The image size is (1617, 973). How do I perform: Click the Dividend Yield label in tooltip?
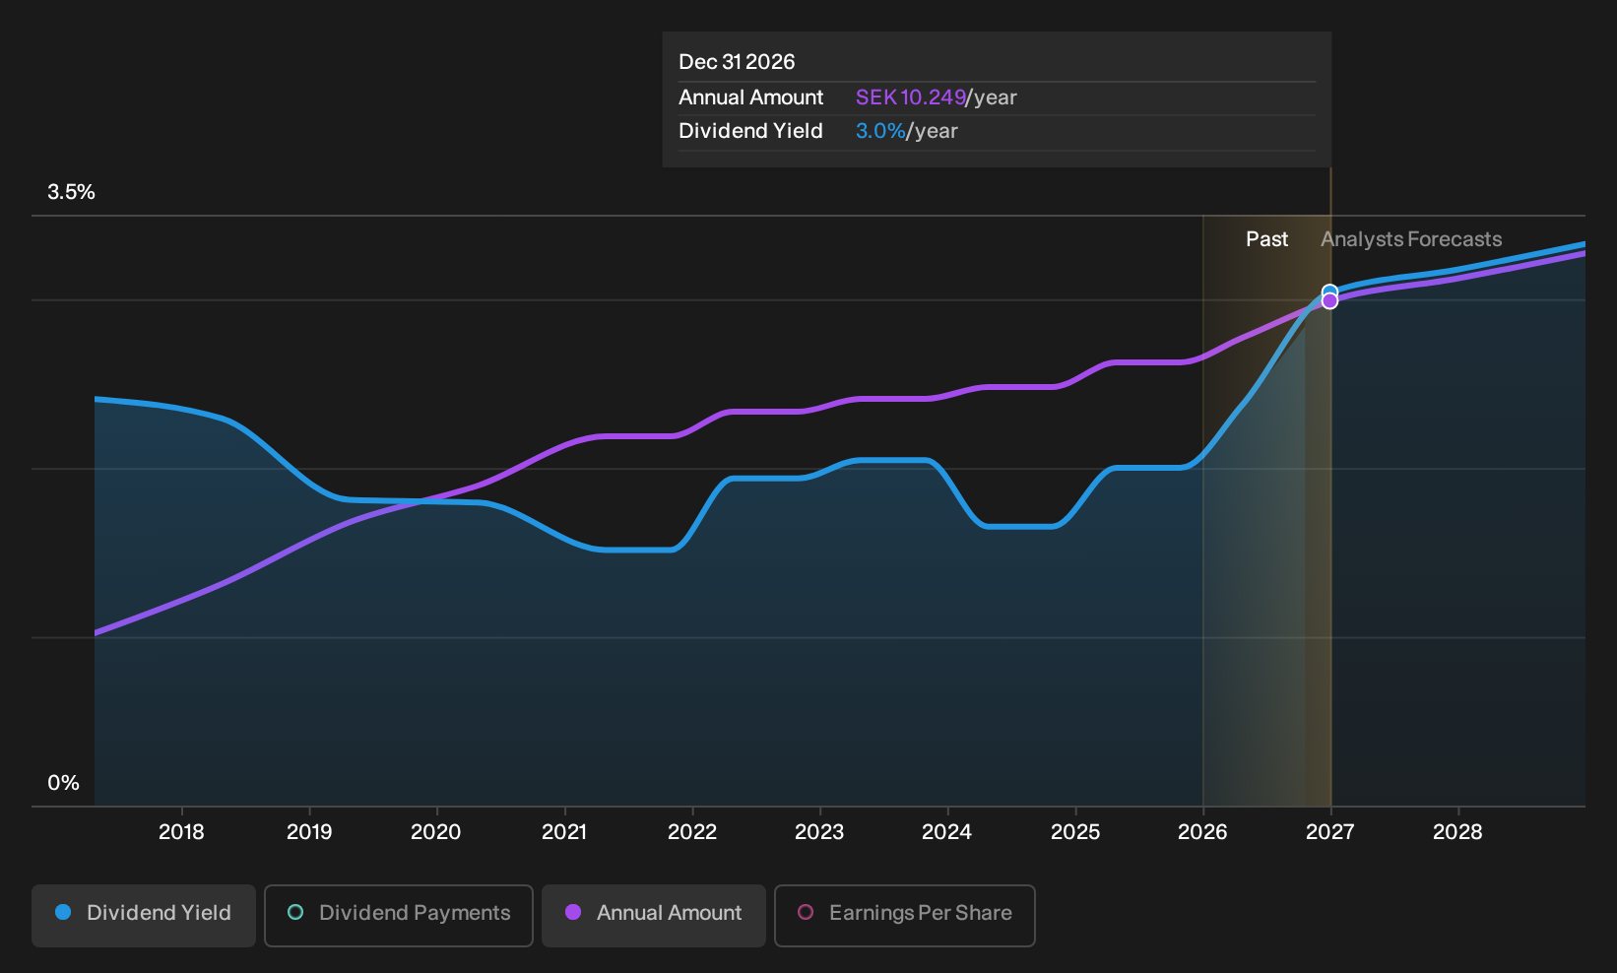(750, 131)
